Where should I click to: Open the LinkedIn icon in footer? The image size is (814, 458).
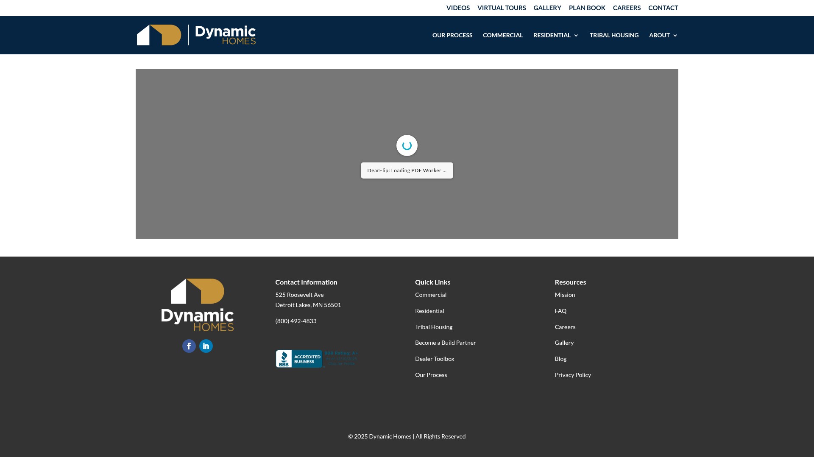(206, 346)
